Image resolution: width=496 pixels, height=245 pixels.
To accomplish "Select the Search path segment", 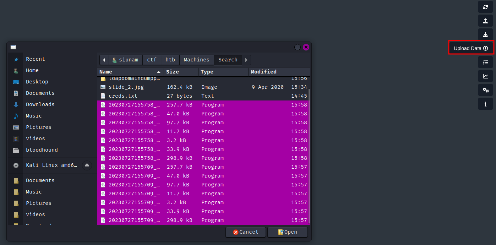I will (x=228, y=60).
